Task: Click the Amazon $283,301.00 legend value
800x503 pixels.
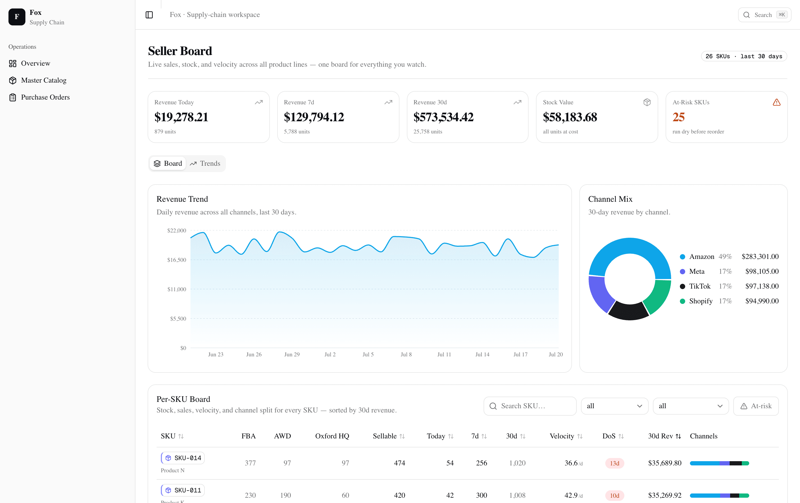Action: pos(760,257)
